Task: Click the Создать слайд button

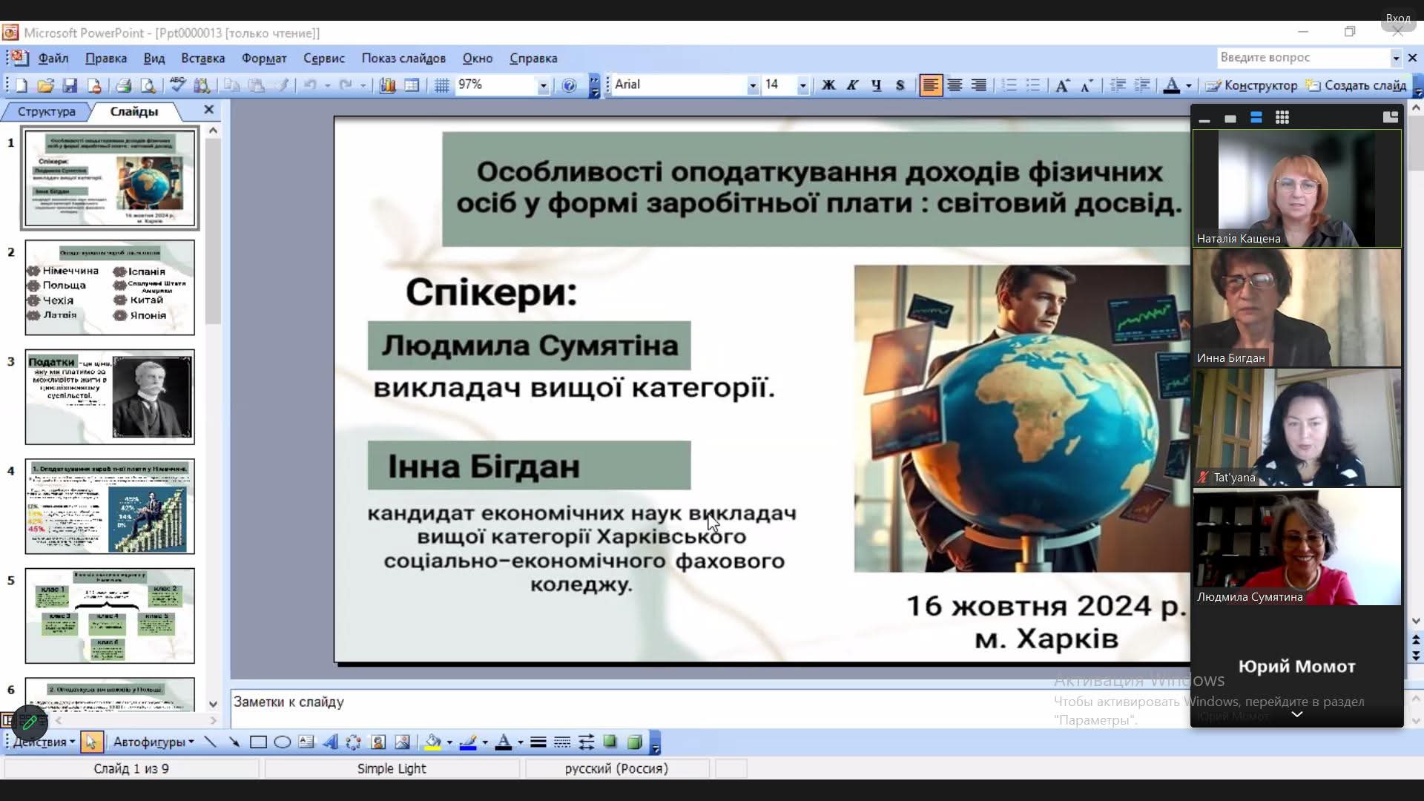Action: point(1357,85)
